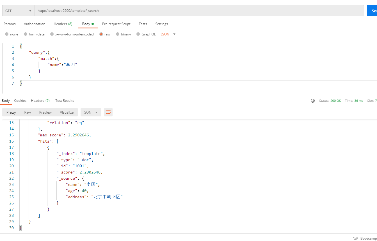This screenshot has width=377, height=241.
Task: Select the response Body tab
Action: click(x=6, y=101)
